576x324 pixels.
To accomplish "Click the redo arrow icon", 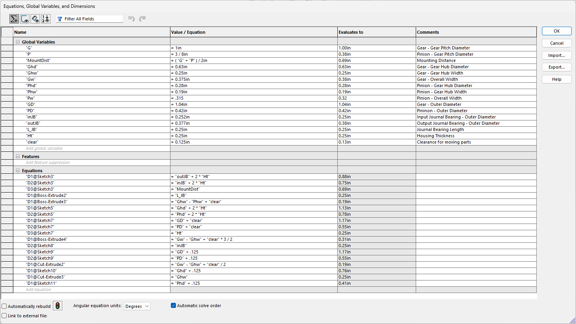I will [x=142, y=19].
